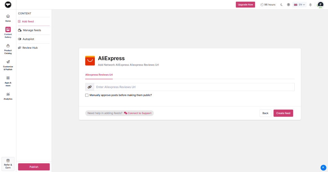Image resolution: width=328 pixels, height=172 pixels.
Task: Click the Upgrade Now button
Action: pyautogui.click(x=245, y=4)
